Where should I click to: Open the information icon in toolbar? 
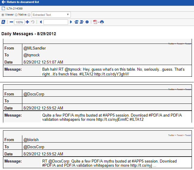87,22
